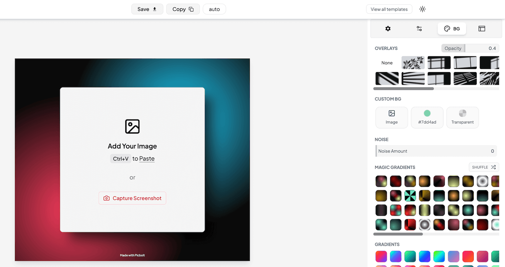Click the image placeholder icon on canvas
Viewport: 505px width, 267px height.
pyautogui.click(x=132, y=126)
